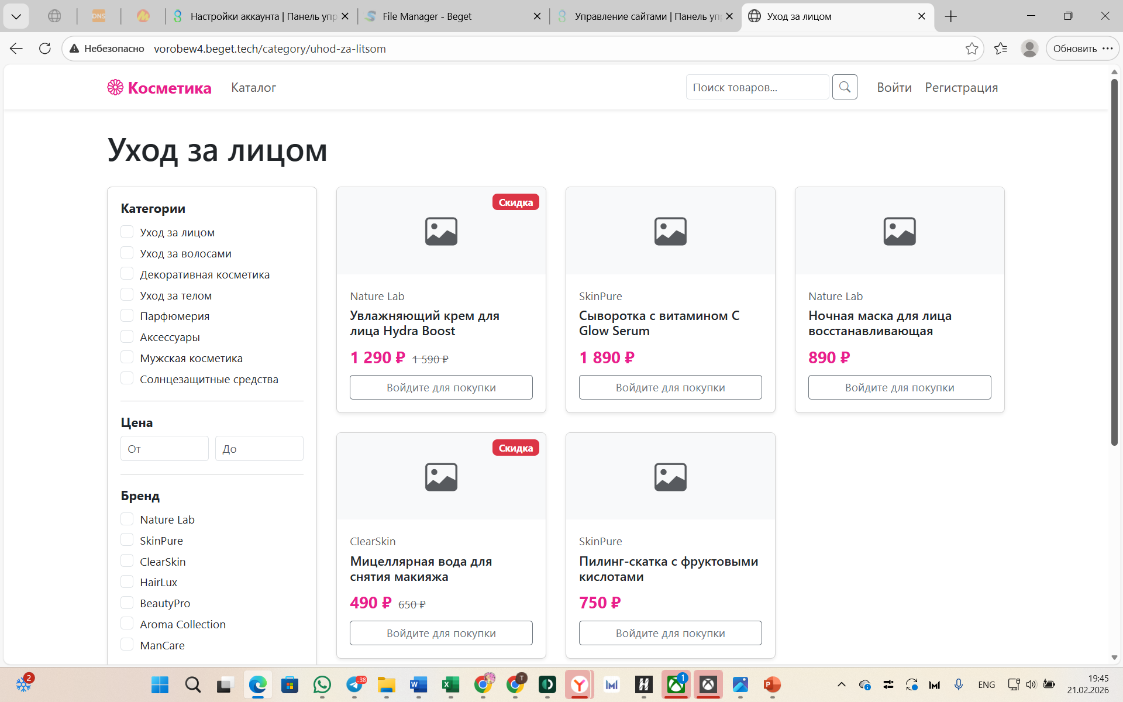Image resolution: width=1123 pixels, height=702 pixels.
Task: Go back using browser arrow
Action: (16, 49)
